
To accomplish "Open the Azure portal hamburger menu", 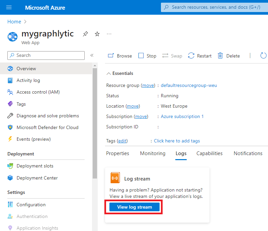I will click(x=9, y=7).
